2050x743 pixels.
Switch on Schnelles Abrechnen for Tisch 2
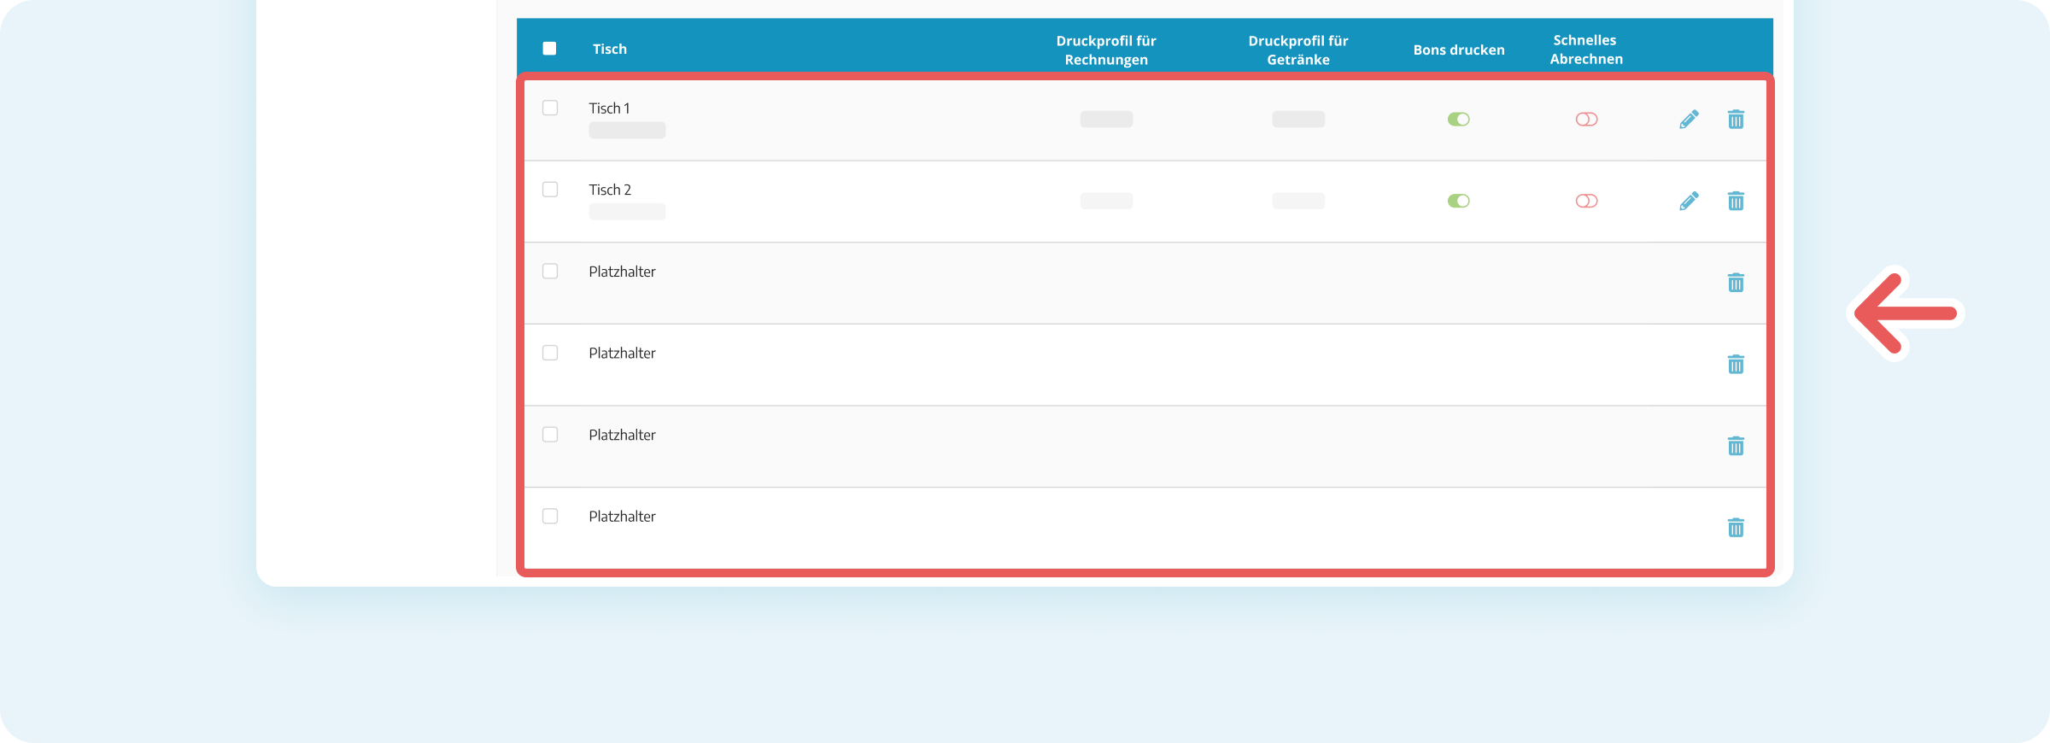[1587, 201]
